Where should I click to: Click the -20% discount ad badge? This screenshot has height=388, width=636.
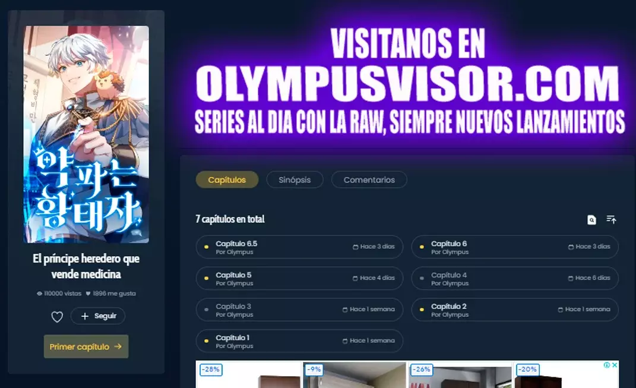pyautogui.click(x=527, y=370)
